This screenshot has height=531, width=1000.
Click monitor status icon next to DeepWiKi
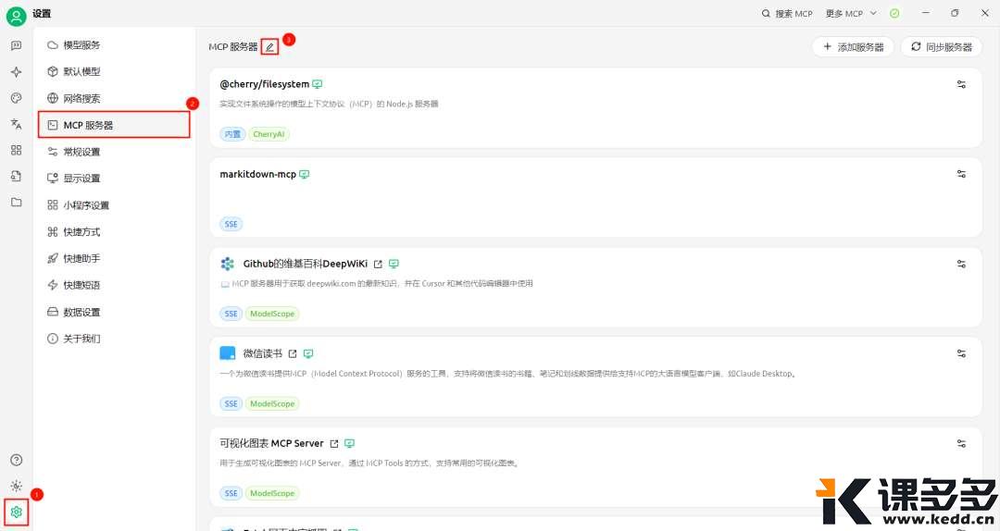394,264
